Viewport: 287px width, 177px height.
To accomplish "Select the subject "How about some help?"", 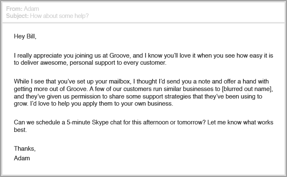I will point(59,16).
